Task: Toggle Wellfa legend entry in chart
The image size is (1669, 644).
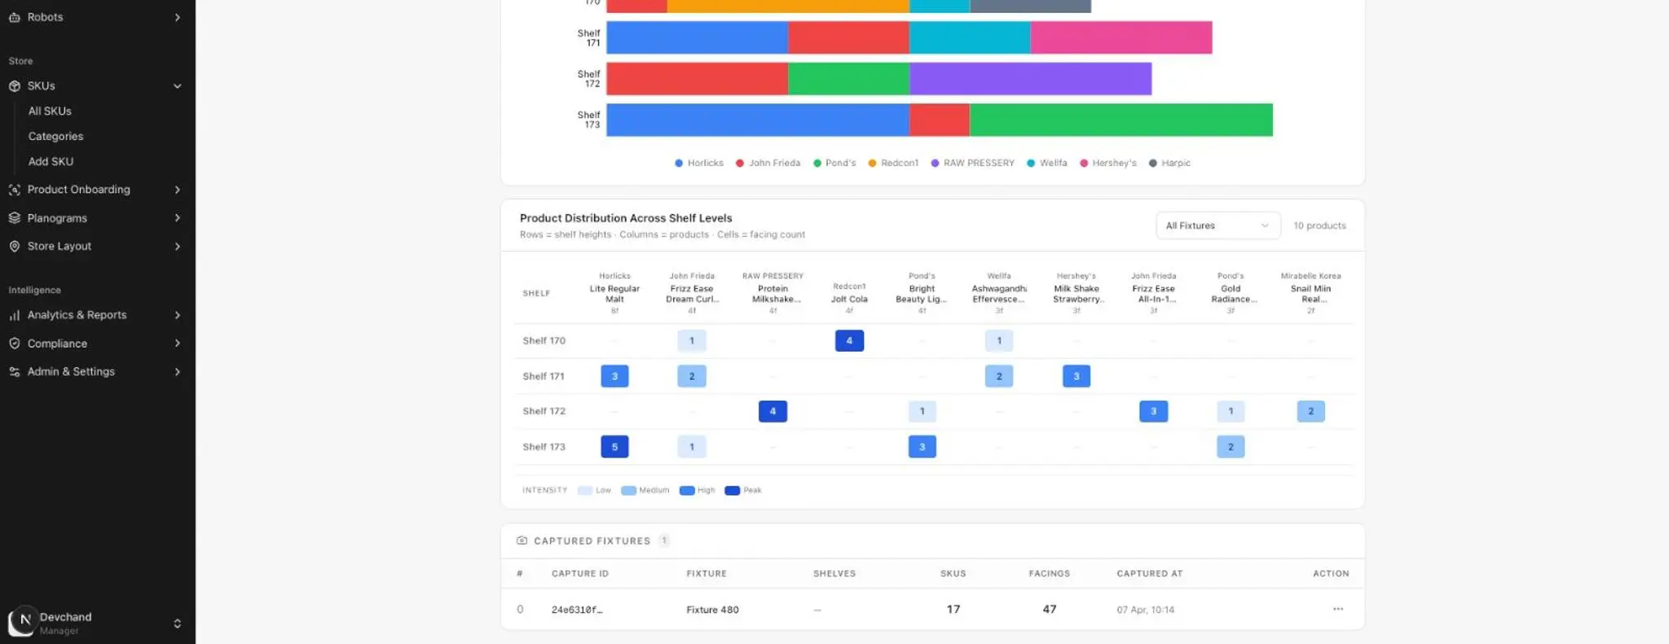Action: 1046,163
